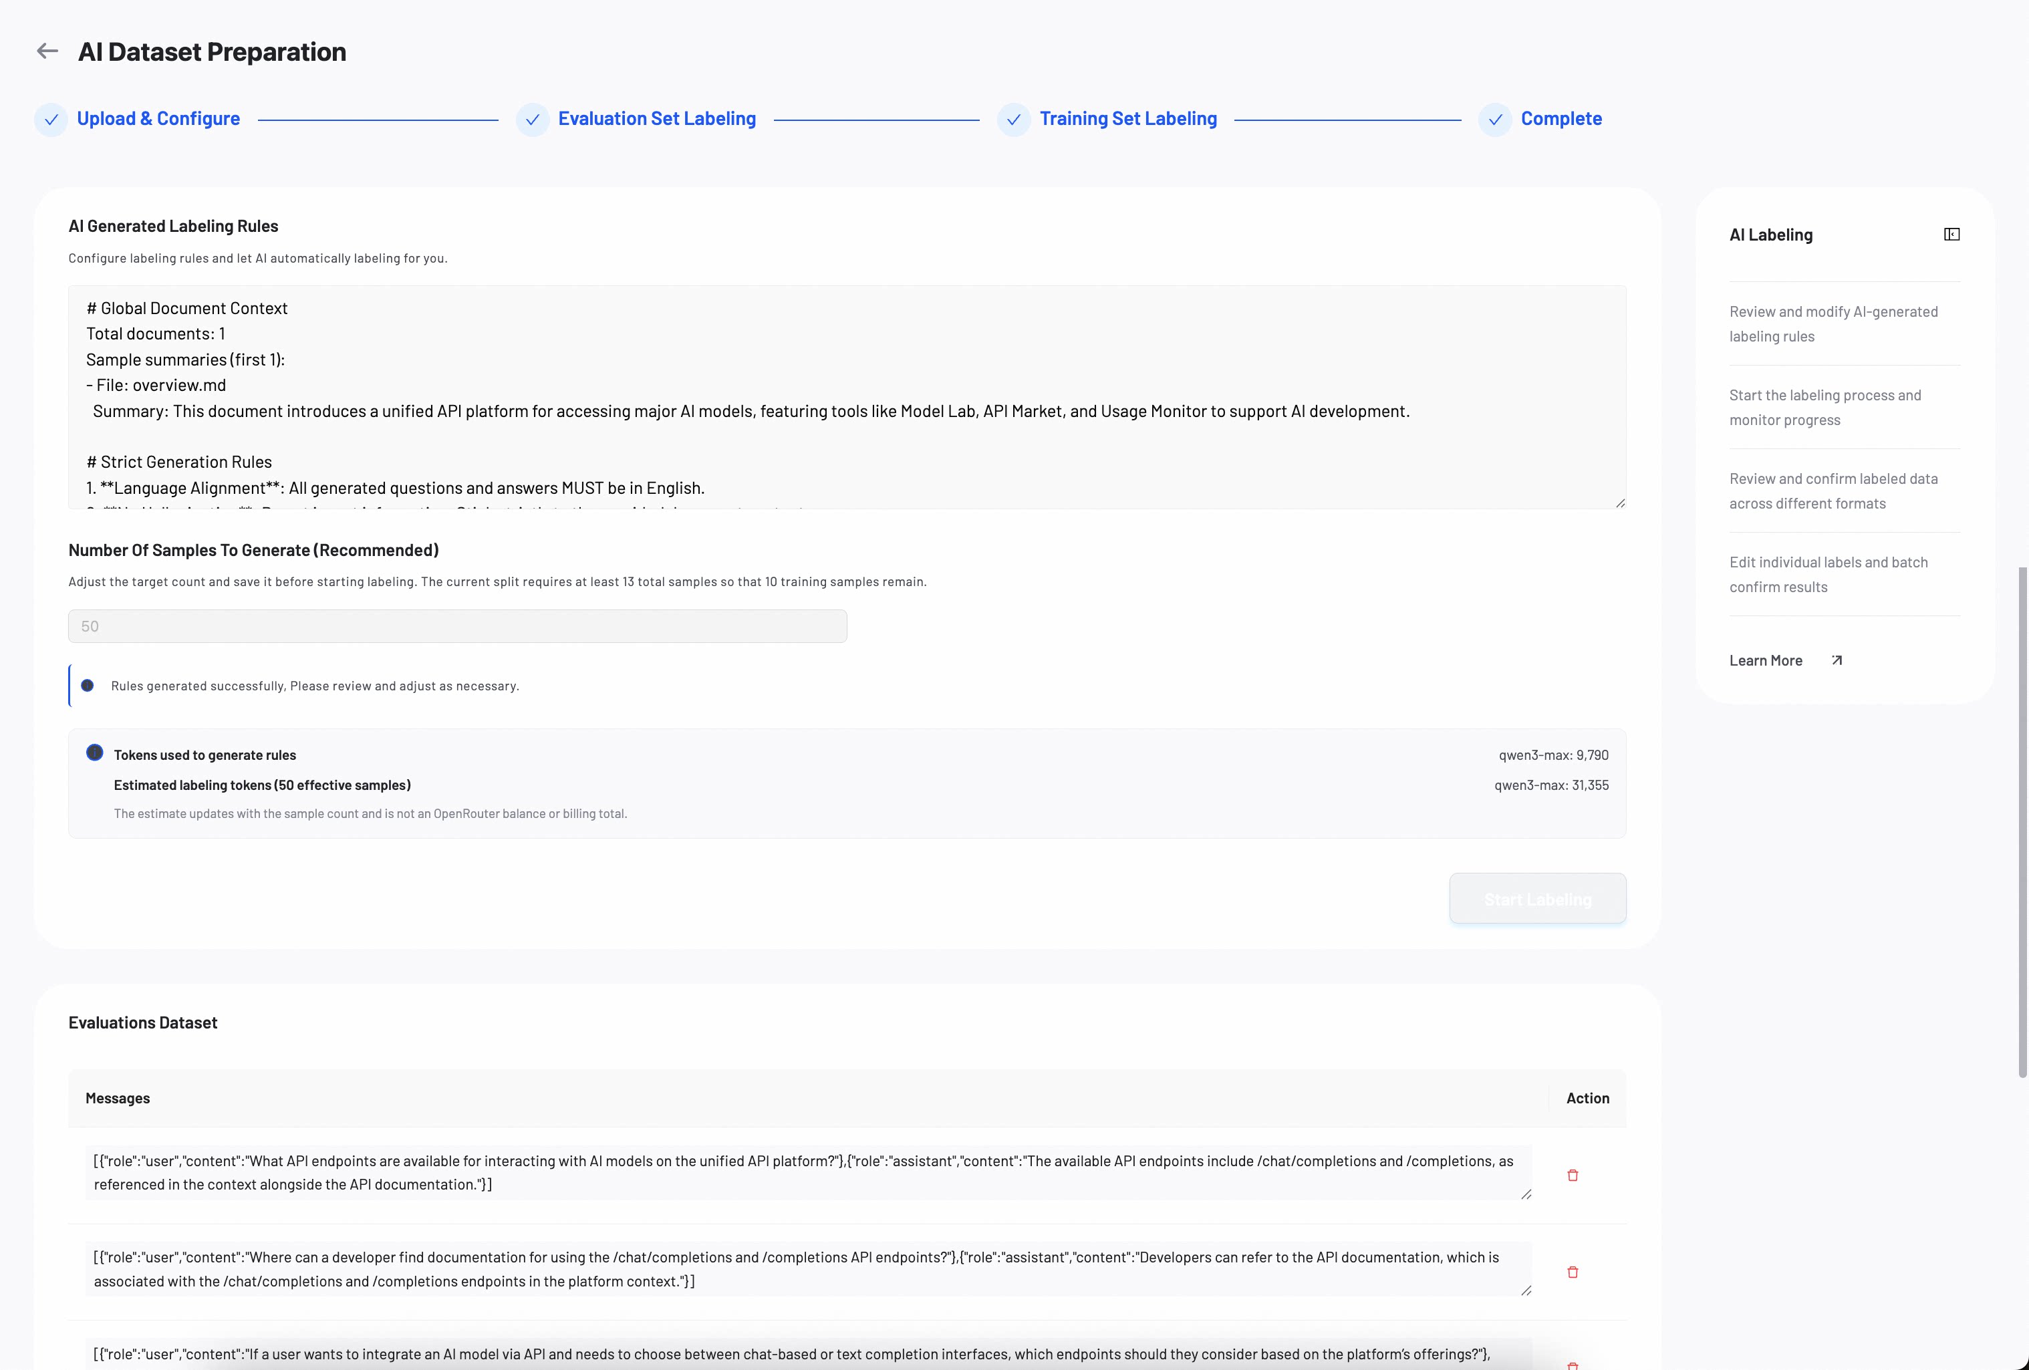Click the Training Set Labeling step checkmark icon
Screen dimensions: 2029x1370
coord(1014,120)
